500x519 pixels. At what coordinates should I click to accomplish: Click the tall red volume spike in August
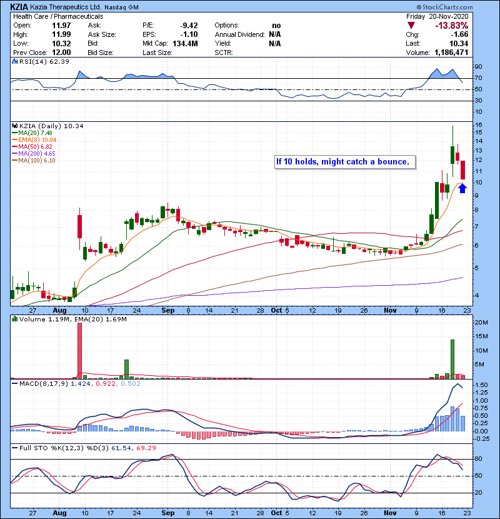79,351
